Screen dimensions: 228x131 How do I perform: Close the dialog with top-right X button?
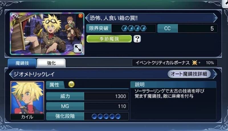[x=225, y=3]
